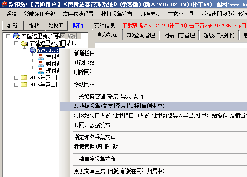The width and height of the screenshot is (247, 177).
Task: Open the 帮助 link
Action: click(78, 26)
